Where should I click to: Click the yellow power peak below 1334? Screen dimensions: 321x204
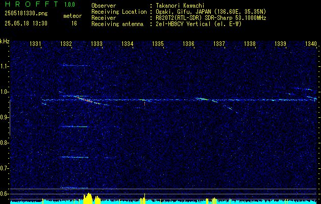point(143,199)
